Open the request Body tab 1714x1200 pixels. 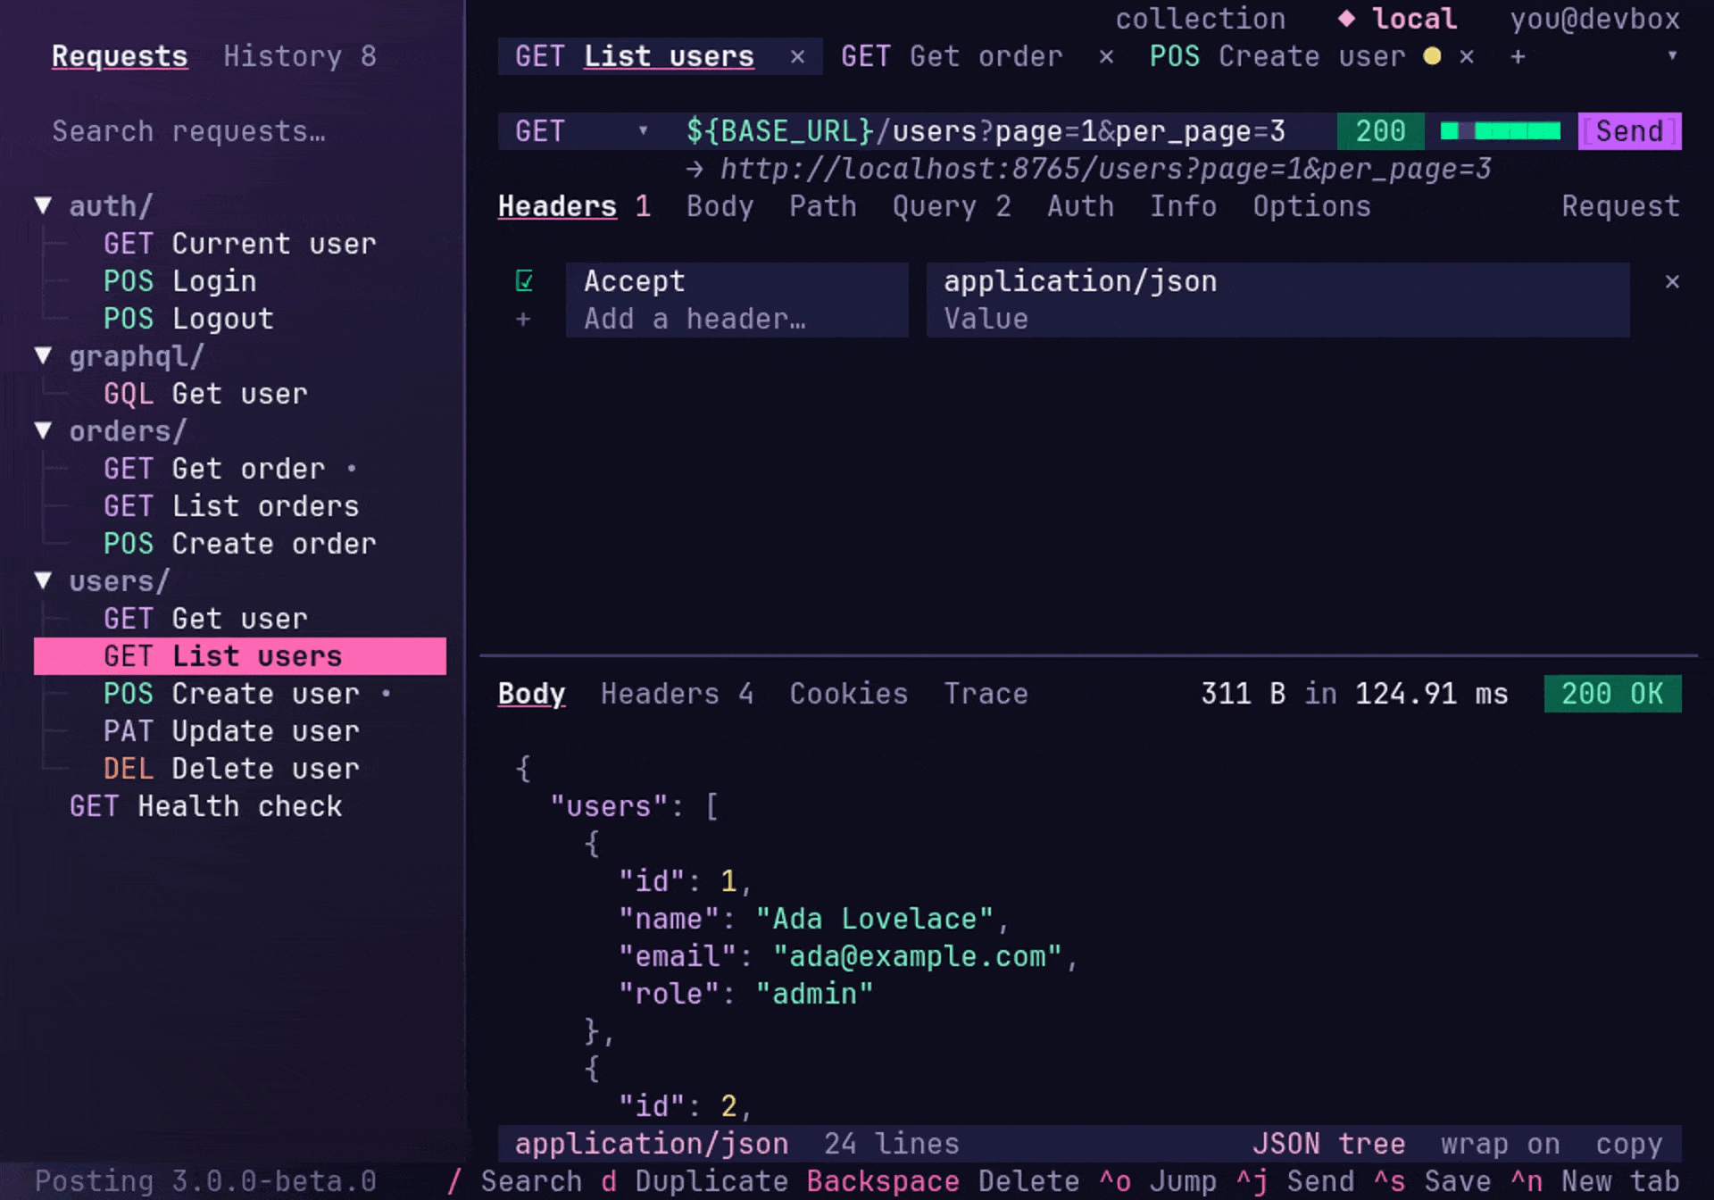tap(720, 206)
